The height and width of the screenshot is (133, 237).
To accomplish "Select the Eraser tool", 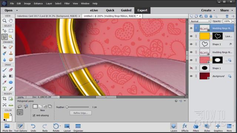I will coord(11,70).
